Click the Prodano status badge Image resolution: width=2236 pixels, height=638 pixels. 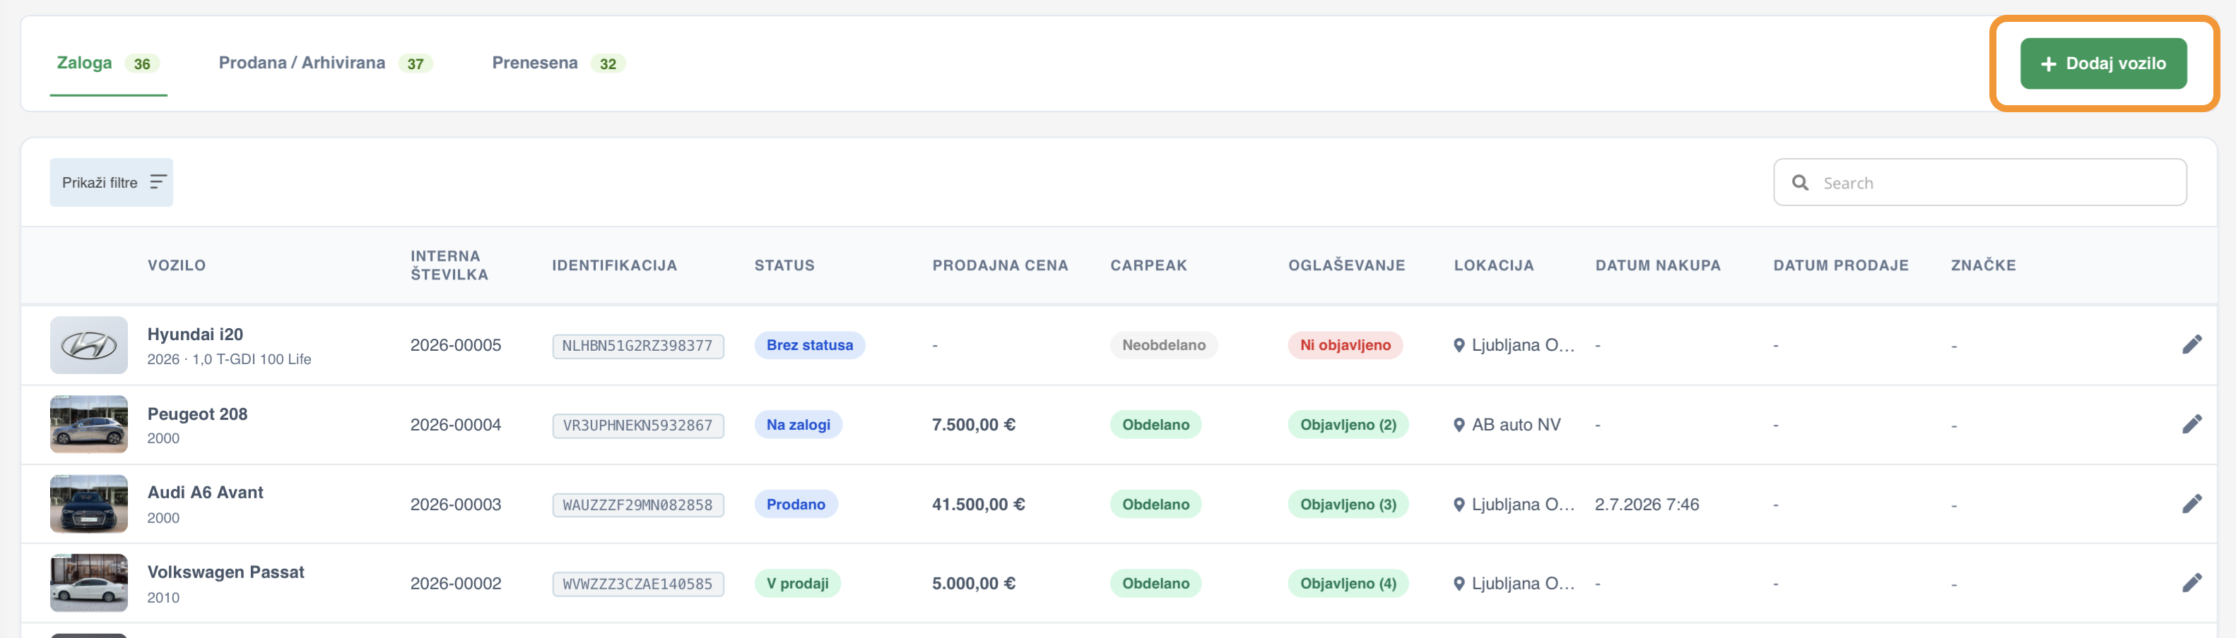[x=796, y=505]
